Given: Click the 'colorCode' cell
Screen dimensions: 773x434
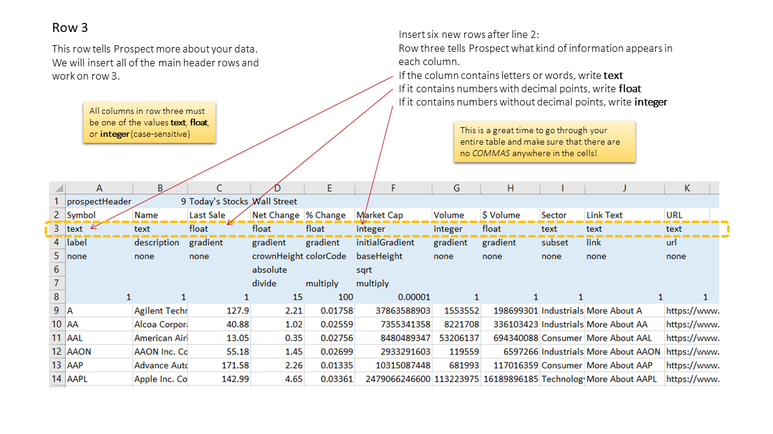Looking at the screenshot, I should [329, 256].
